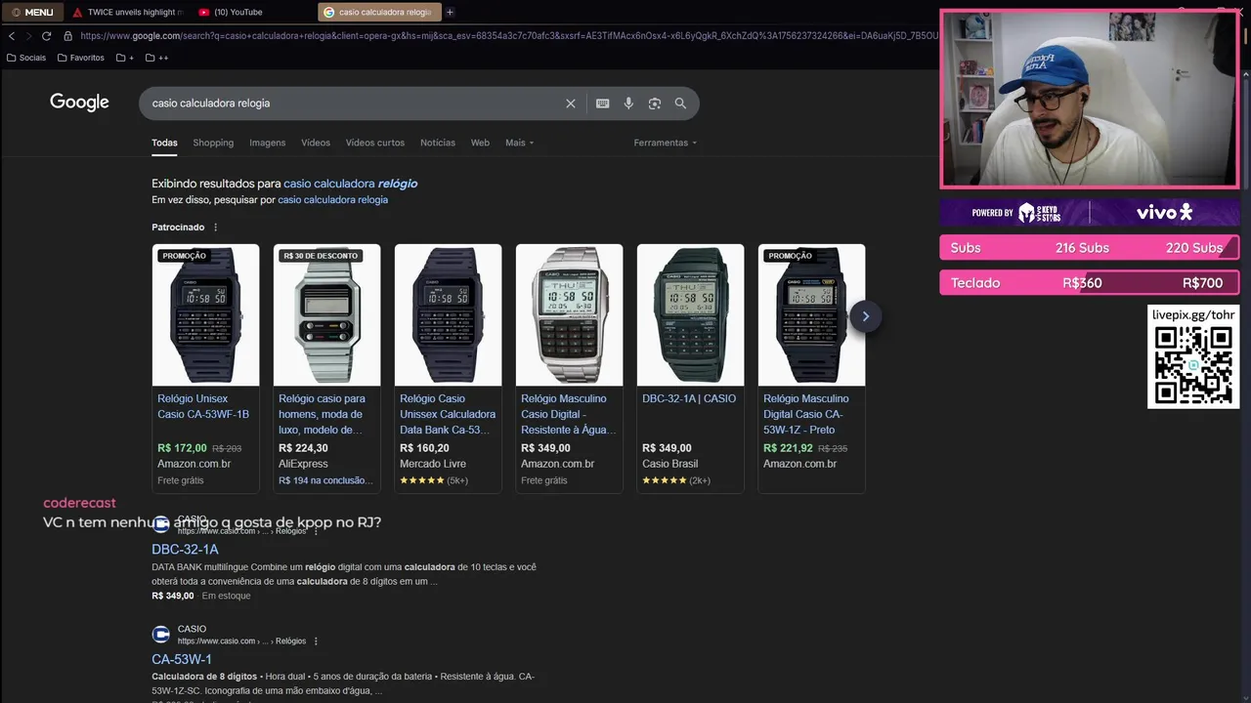The height and width of the screenshot is (703, 1251).
Task: Open Relógio Unisex Casio CA-53WF-1B product image
Action: (x=205, y=314)
